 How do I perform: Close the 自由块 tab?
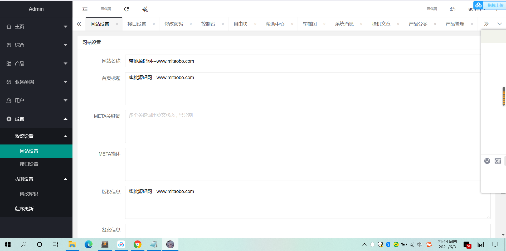(255, 24)
